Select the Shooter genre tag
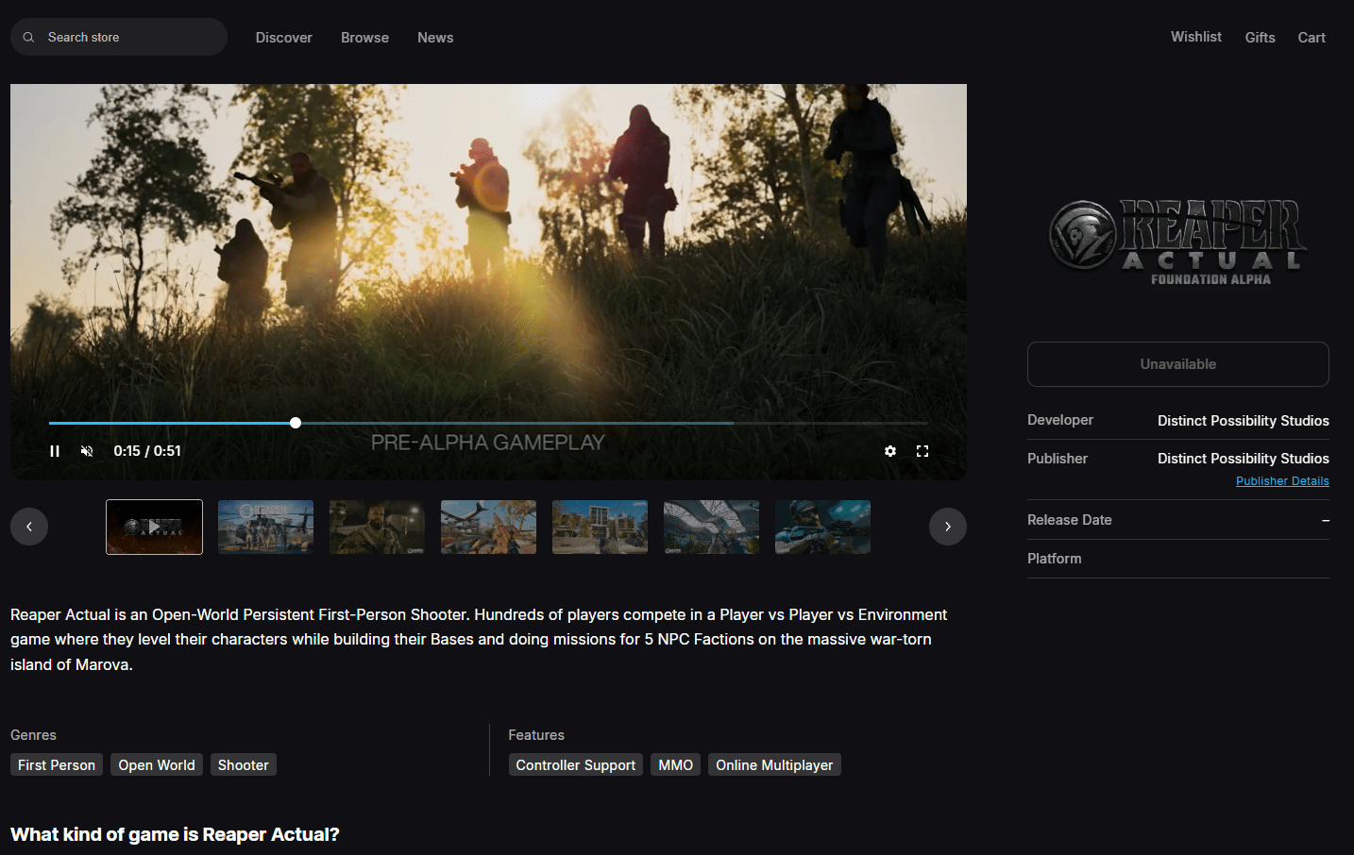This screenshot has height=855, width=1354. 244,764
